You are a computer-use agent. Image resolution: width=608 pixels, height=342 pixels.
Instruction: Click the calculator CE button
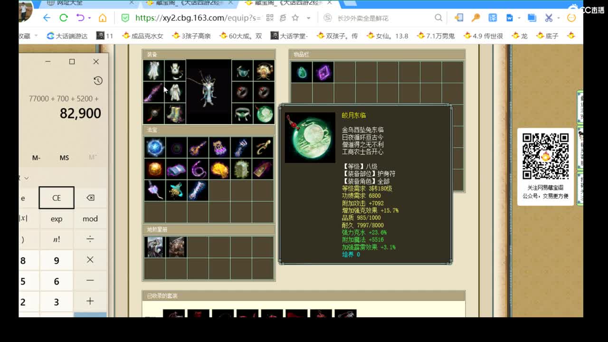57,198
